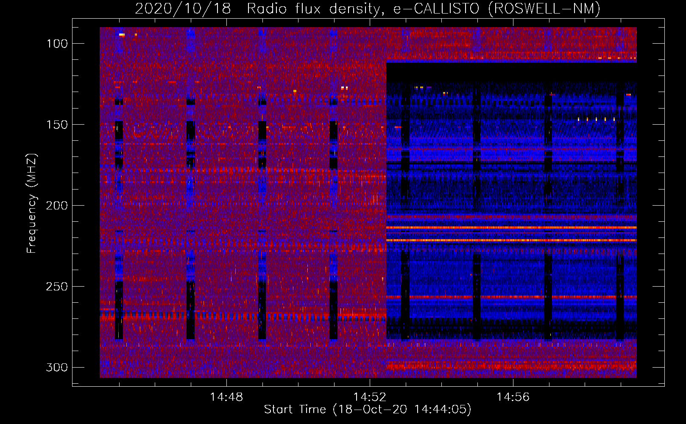Click the 200 frequency tick label

click(x=57, y=205)
